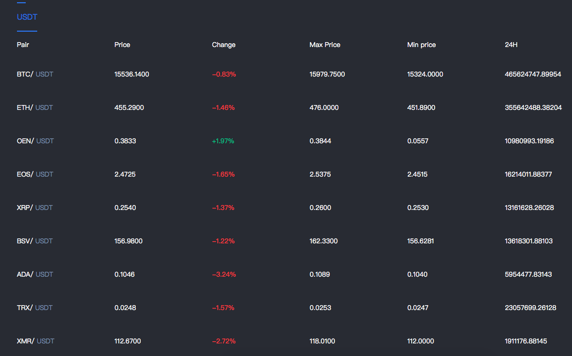The height and width of the screenshot is (356, 572).
Task: Select XMR price 112.6700
Action: pyautogui.click(x=128, y=341)
